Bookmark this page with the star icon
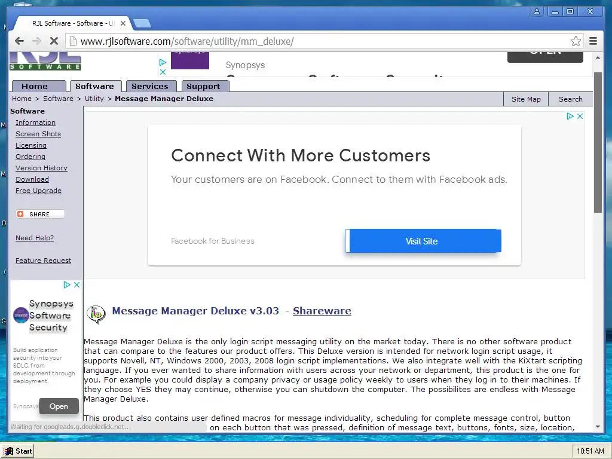 tap(576, 41)
